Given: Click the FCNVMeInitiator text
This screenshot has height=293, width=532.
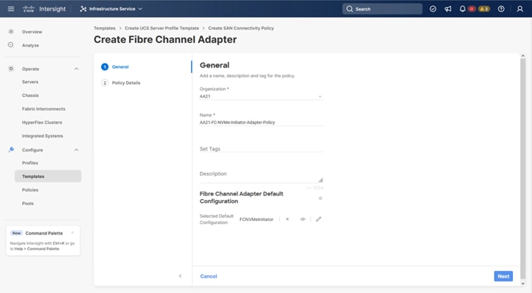Looking at the screenshot, I should coord(257,220).
